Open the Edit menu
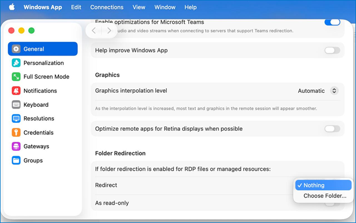The height and width of the screenshot is (223, 356). 76,7
